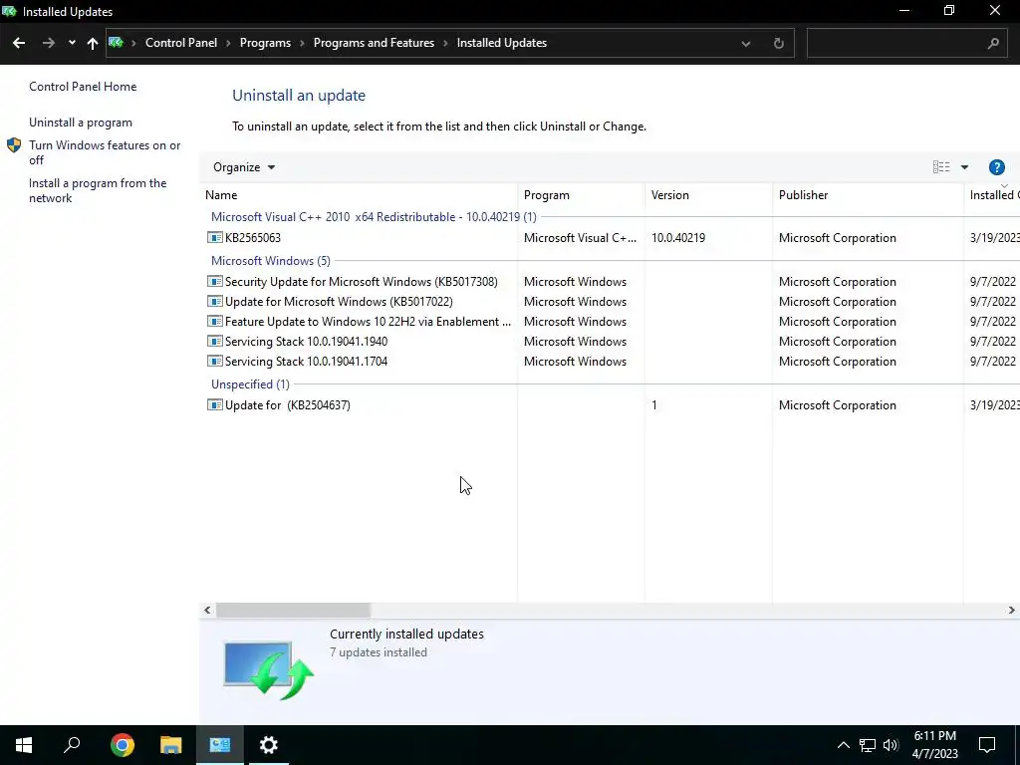This screenshot has width=1020, height=765.
Task: Click the shield icon beside Windows features
Action: (14, 145)
